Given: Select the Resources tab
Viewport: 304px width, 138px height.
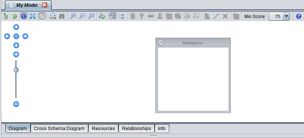Looking at the screenshot, I should [x=103, y=129].
